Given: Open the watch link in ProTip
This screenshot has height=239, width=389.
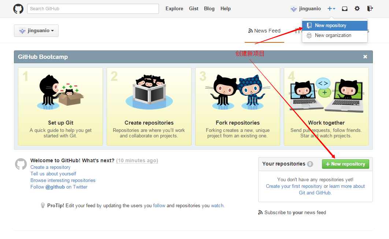Looking at the screenshot, I should coord(217,206).
